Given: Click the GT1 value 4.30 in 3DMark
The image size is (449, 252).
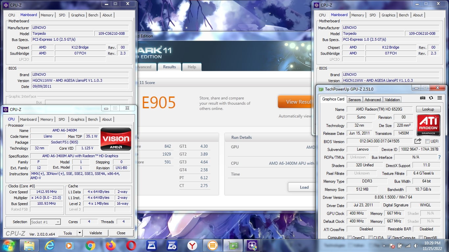Looking at the screenshot, I should 204,146.
